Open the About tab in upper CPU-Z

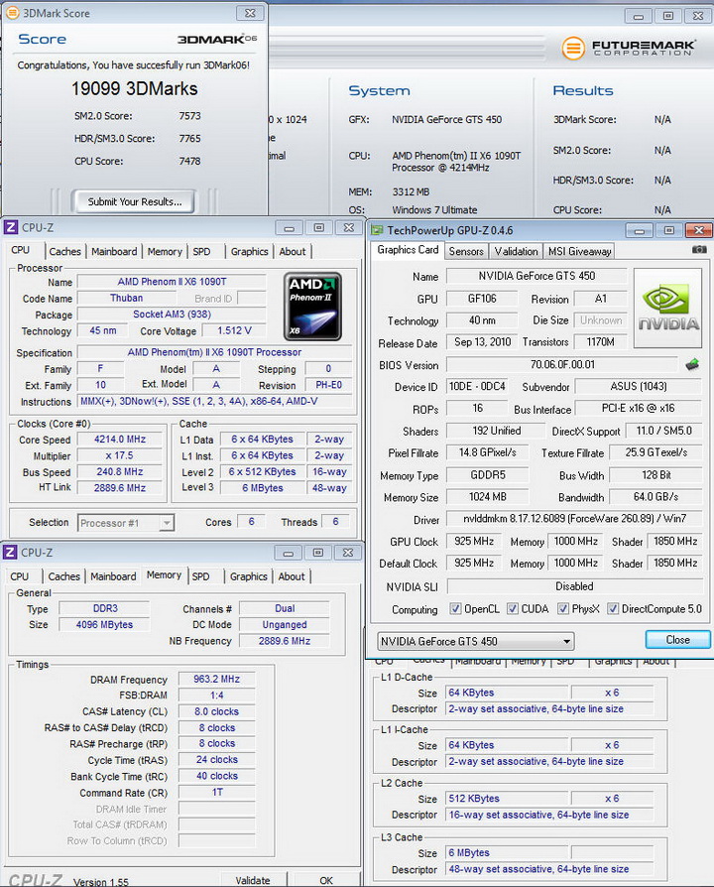293,252
